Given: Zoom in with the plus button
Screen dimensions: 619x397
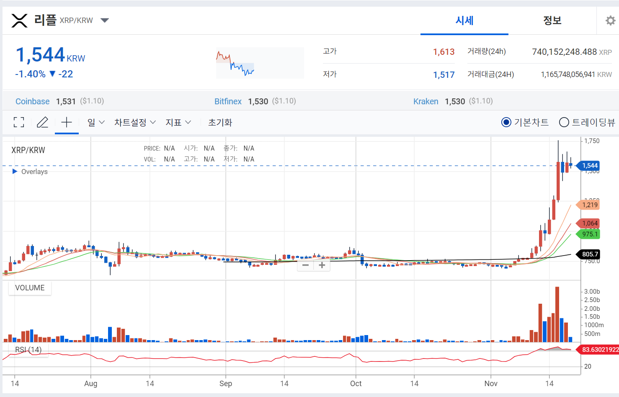Looking at the screenshot, I should pos(322,265).
